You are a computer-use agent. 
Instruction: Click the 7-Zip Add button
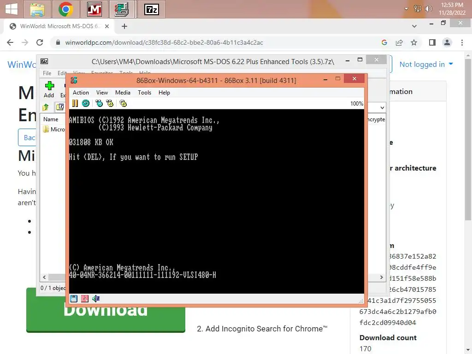click(49, 89)
